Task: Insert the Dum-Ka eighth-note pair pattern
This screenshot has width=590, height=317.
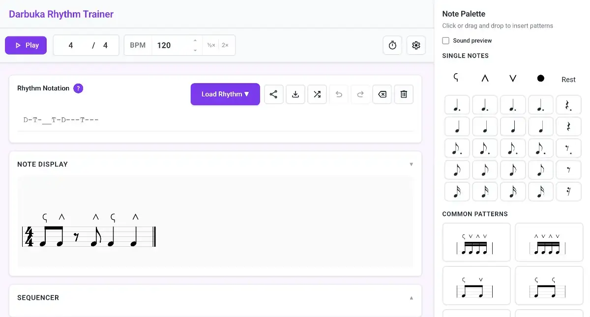Action: 476,286
